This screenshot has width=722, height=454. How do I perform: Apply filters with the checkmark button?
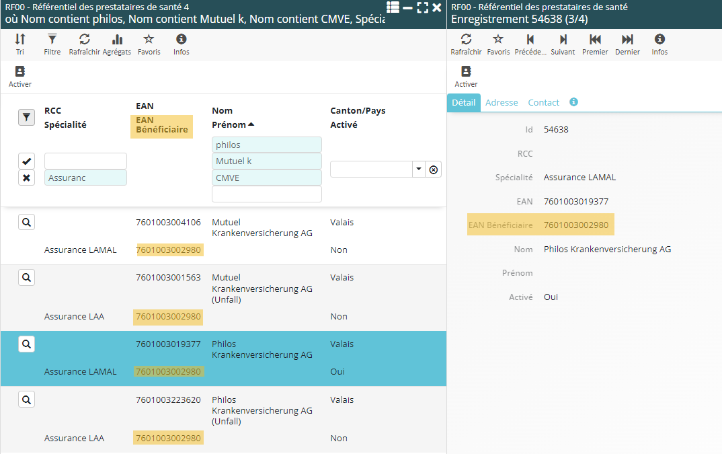26,161
